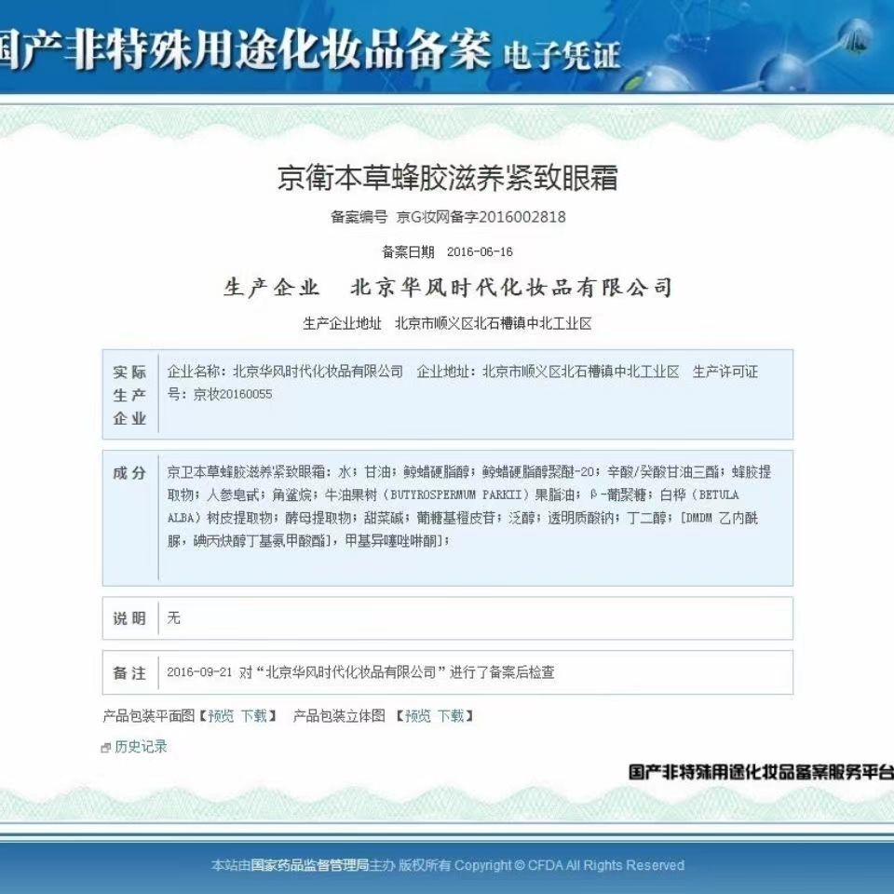This screenshot has width=894, height=894.
Task: Click the filing date 2016-06-16
Action: (x=480, y=251)
